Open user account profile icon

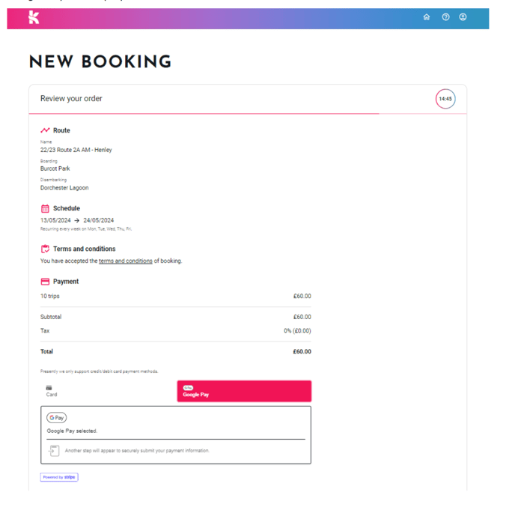point(463,16)
